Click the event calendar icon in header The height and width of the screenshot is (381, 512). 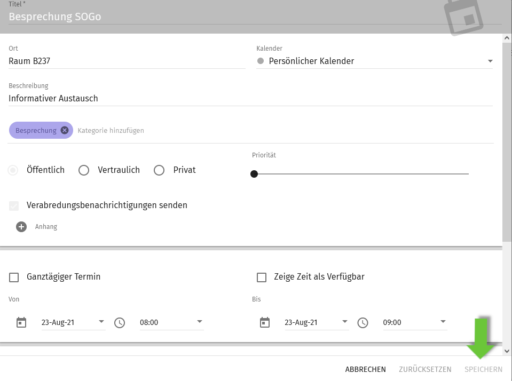(463, 17)
